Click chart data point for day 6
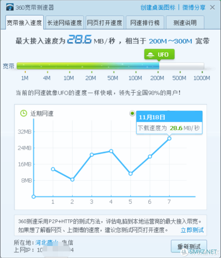Image resolution: width=221 pixels, height=258 pixels. click(x=150, y=157)
